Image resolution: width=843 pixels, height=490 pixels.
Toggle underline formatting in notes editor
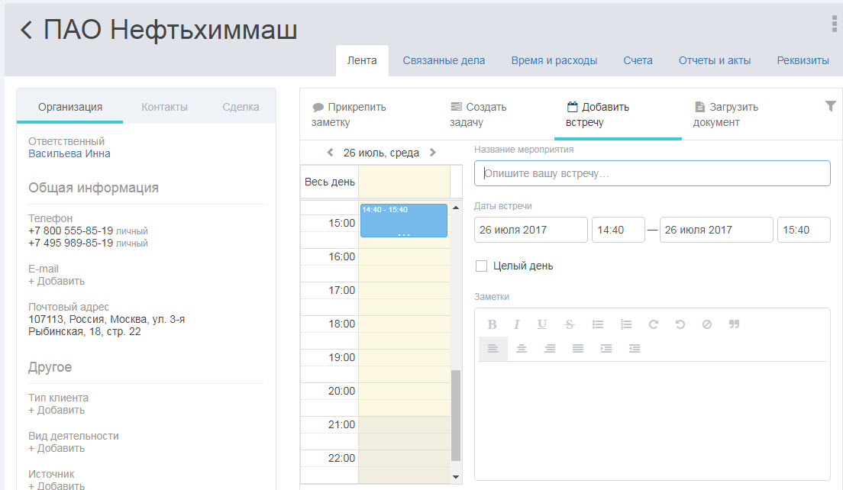point(542,324)
